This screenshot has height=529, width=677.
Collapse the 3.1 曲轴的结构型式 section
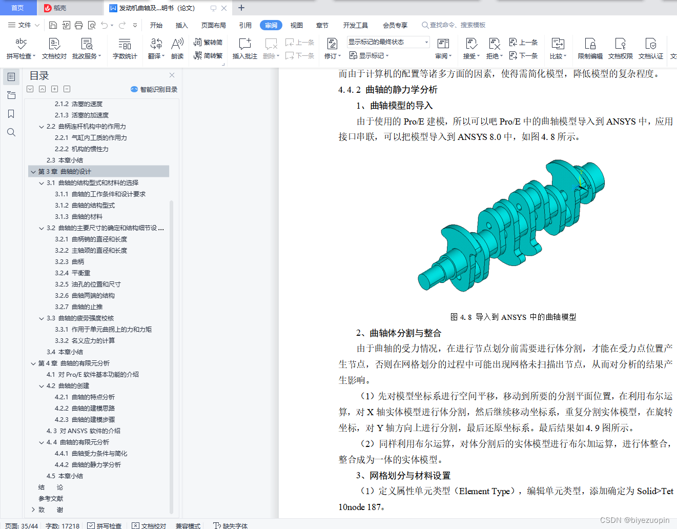[42, 183]
